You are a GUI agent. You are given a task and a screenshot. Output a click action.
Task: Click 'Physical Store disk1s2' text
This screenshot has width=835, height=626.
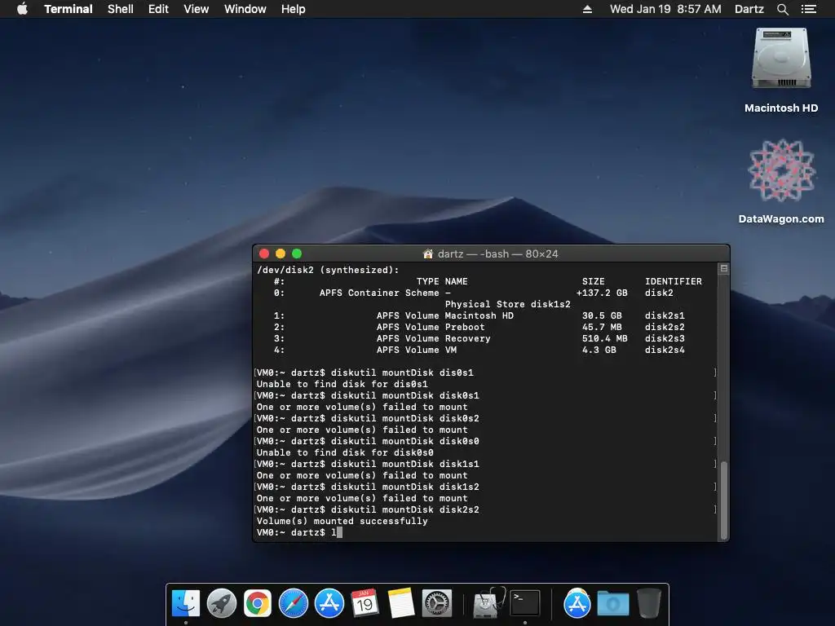pyautogui.click(x=507, y=304)
